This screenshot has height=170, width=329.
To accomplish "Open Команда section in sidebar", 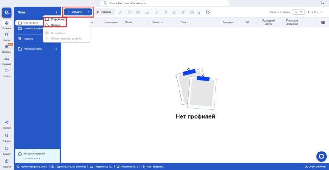I will [7, 61].
